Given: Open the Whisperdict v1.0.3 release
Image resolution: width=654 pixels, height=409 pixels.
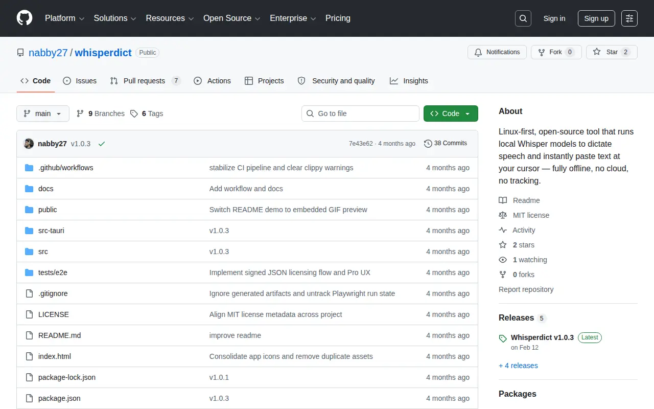Looking at the screenshot, I should tap(542, 337).
